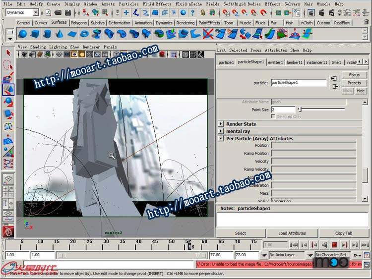Open the viewport Shading menu
The image size is (372, 279).
pyautogui.click(x=38, y=47)
